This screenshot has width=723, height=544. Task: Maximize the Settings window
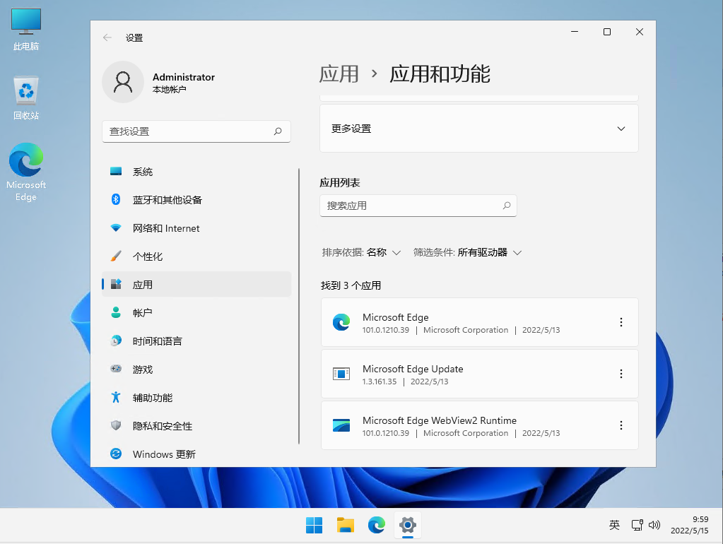coord(607,32)
